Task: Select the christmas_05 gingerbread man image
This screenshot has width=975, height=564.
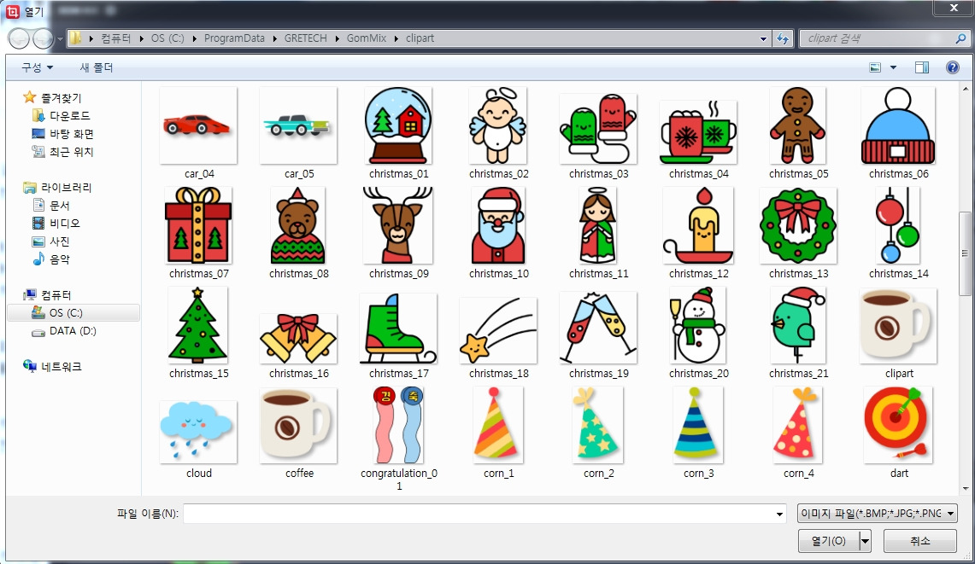Action: click(x=798, y=126)
